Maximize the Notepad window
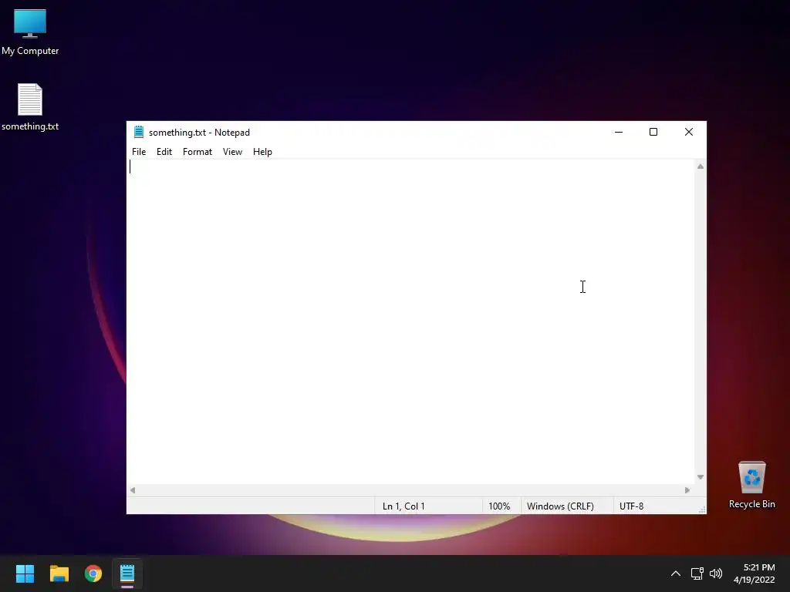Image resolution: width=790 pixels, height=592 pixels. [x=653, y=132]
